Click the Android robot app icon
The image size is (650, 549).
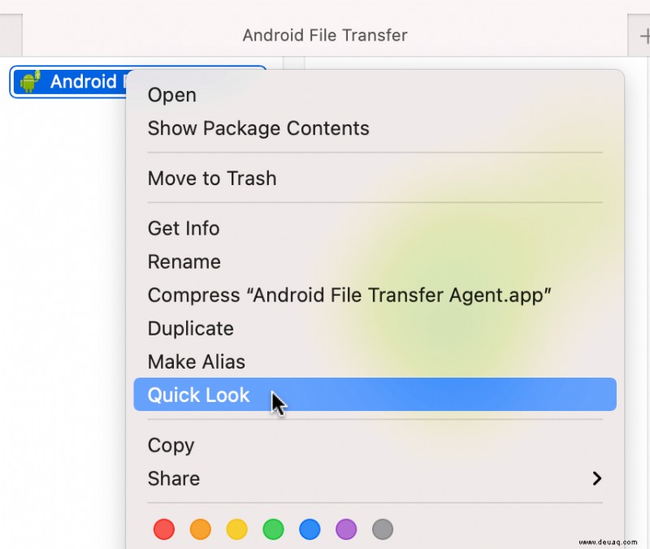[x=30, y=82]
